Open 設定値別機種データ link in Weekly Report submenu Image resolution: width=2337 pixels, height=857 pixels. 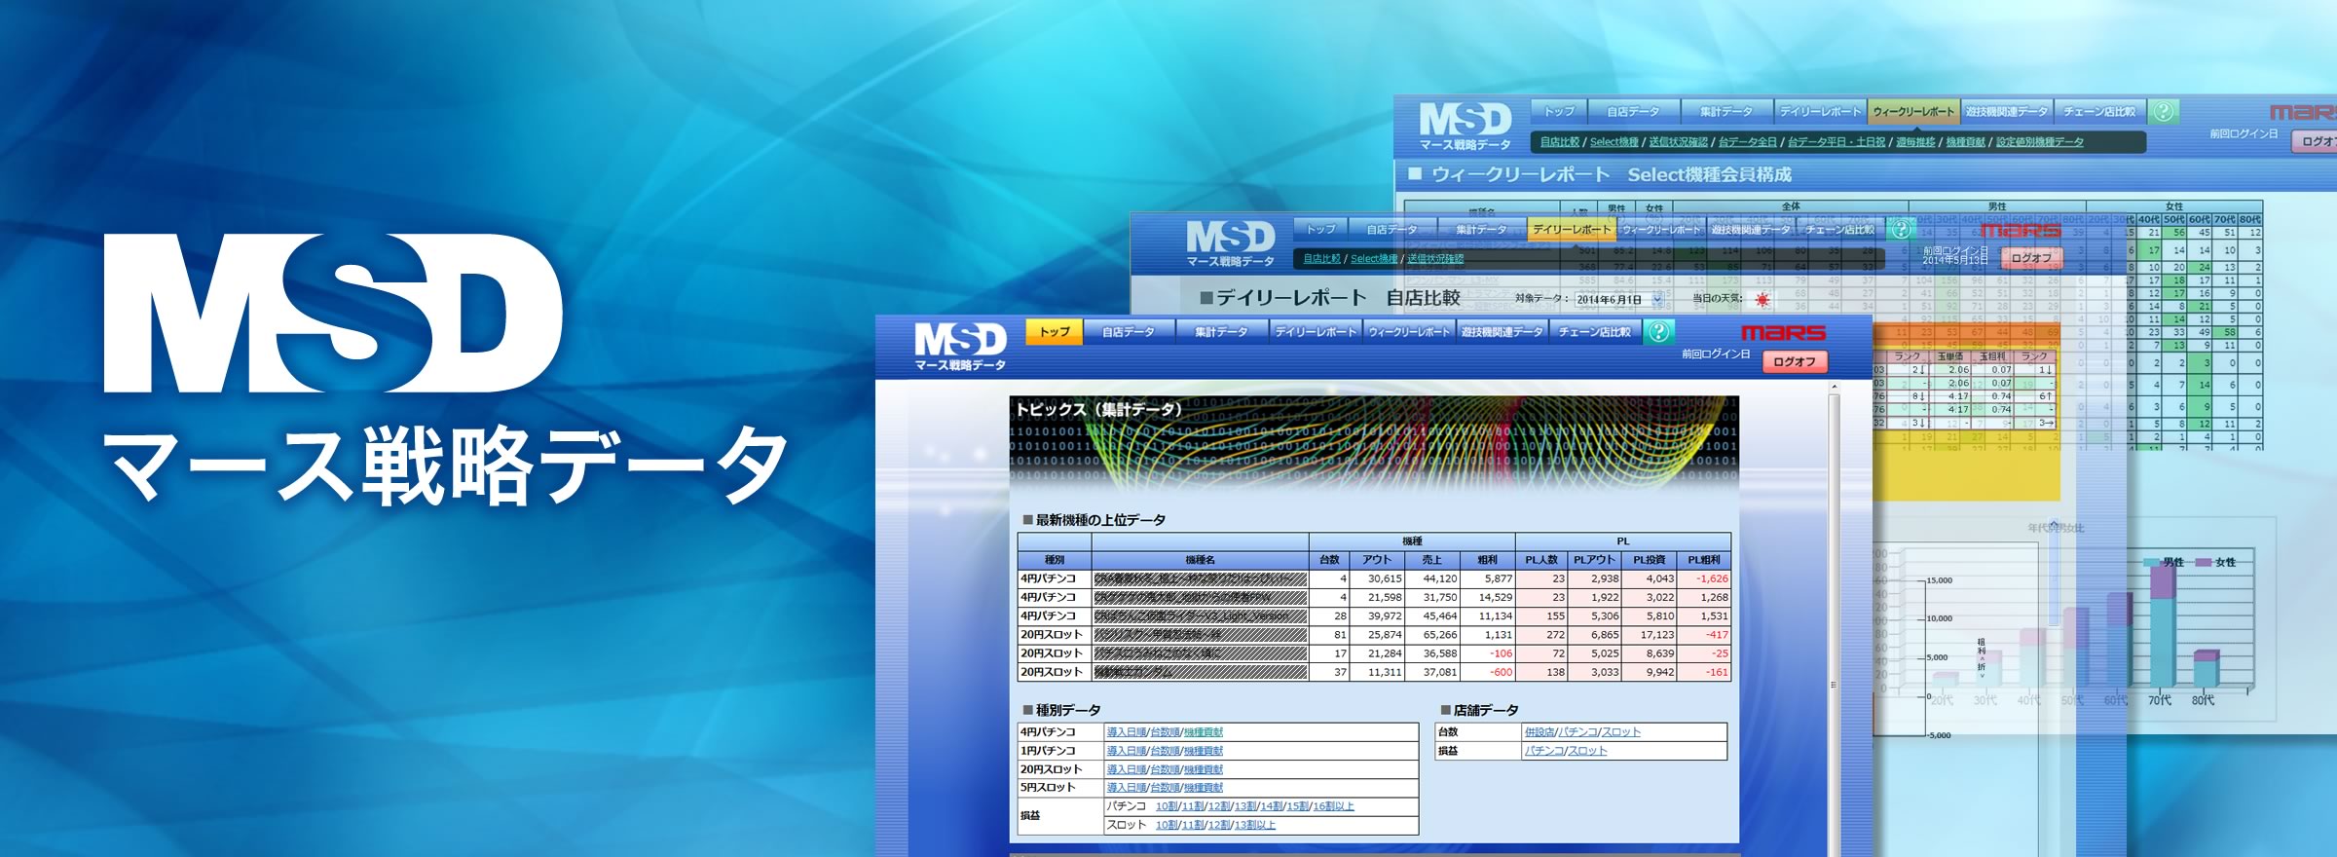click(x=2040, y=142)
